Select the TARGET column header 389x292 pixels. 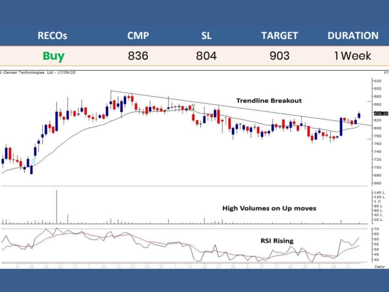click(x=279, y=35)
